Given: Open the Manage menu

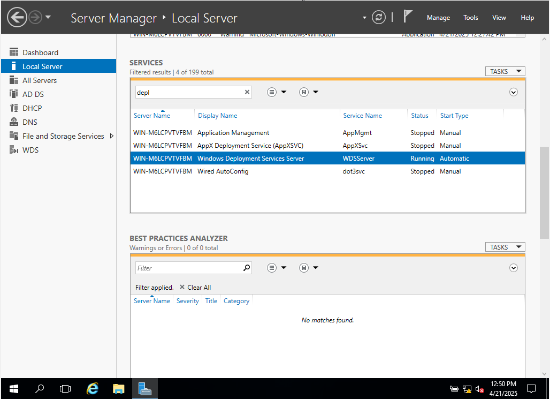Looking at the screenshot, I should click(x=438, y=18).
